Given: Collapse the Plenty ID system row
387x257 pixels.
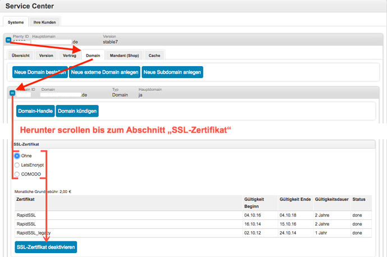Looking at the screenshot, I should [x=8, y=40].
